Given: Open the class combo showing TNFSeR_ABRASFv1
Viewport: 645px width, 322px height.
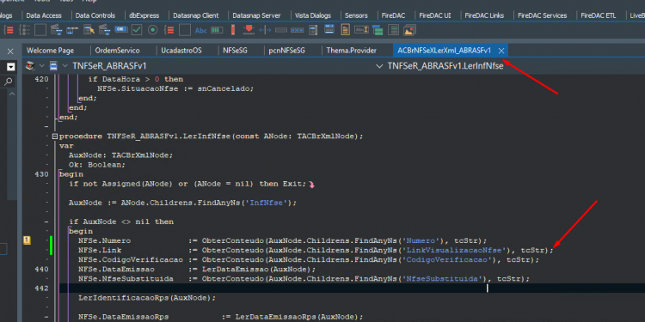Looking at the screenshot, I should tap(109, 66).
